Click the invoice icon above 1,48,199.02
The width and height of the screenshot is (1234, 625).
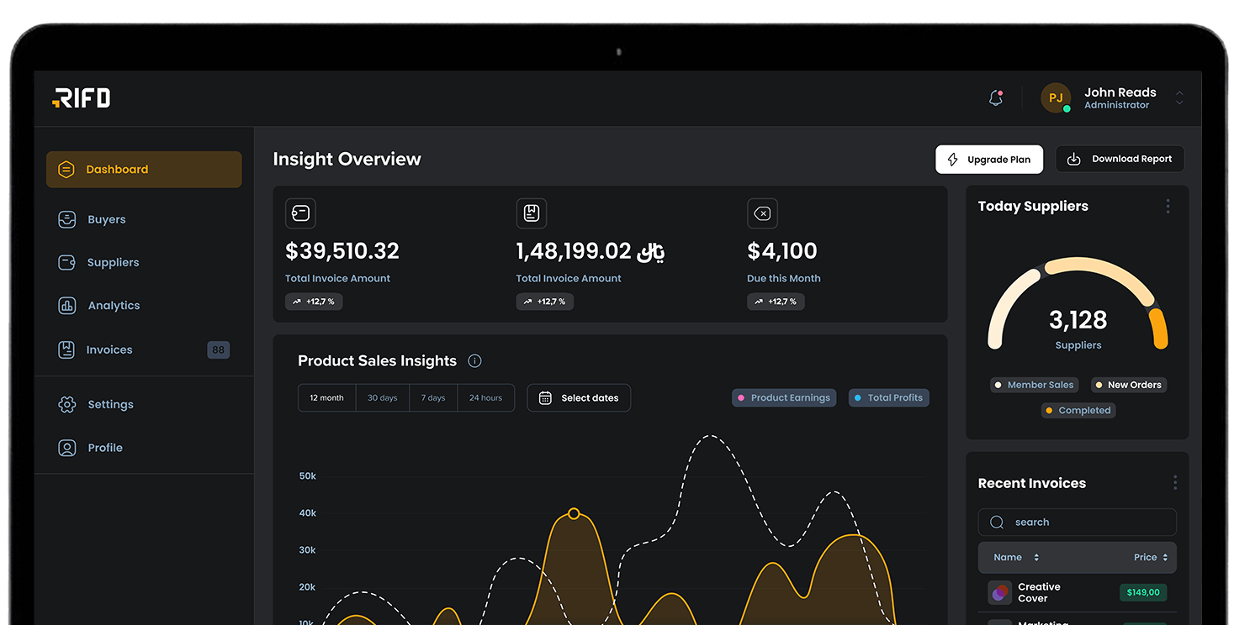point(532,213)
